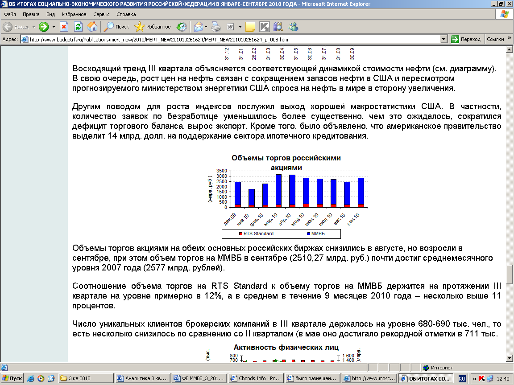Click the Переход (Go) button
This screenshot has width=514, height=385.
(x=466, y=39)
